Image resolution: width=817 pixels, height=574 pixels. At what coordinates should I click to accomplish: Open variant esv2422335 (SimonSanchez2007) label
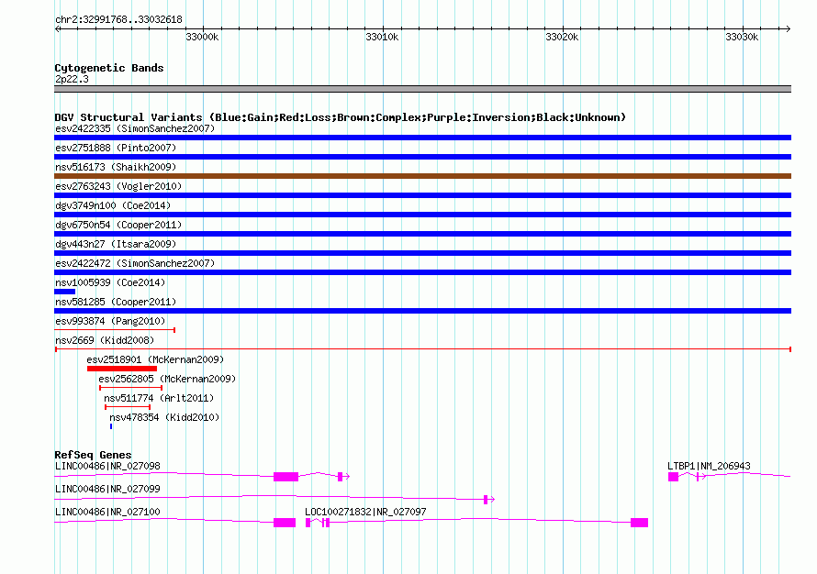[135, 128]
